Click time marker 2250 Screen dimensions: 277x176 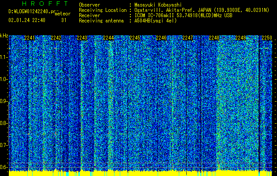(x=267, y=38)
